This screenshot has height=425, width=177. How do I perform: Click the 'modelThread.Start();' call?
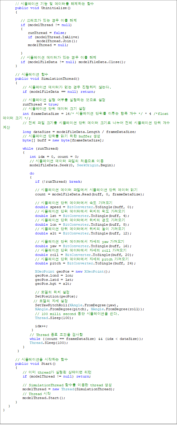click(x=44, y=398)
